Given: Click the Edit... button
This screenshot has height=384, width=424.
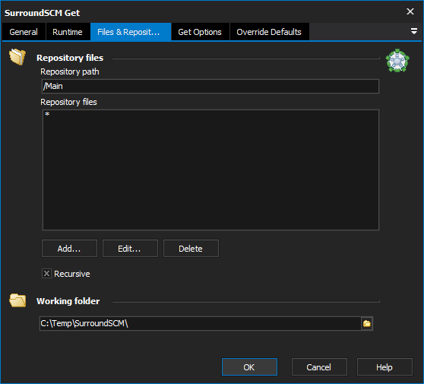Looking at the screenshot, I should pos(130,249).
